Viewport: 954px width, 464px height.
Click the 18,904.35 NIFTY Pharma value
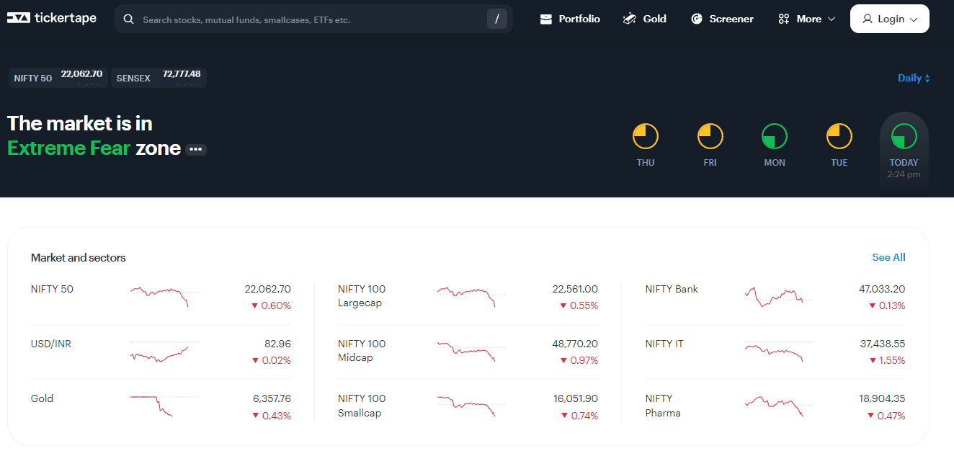[883, 398]
